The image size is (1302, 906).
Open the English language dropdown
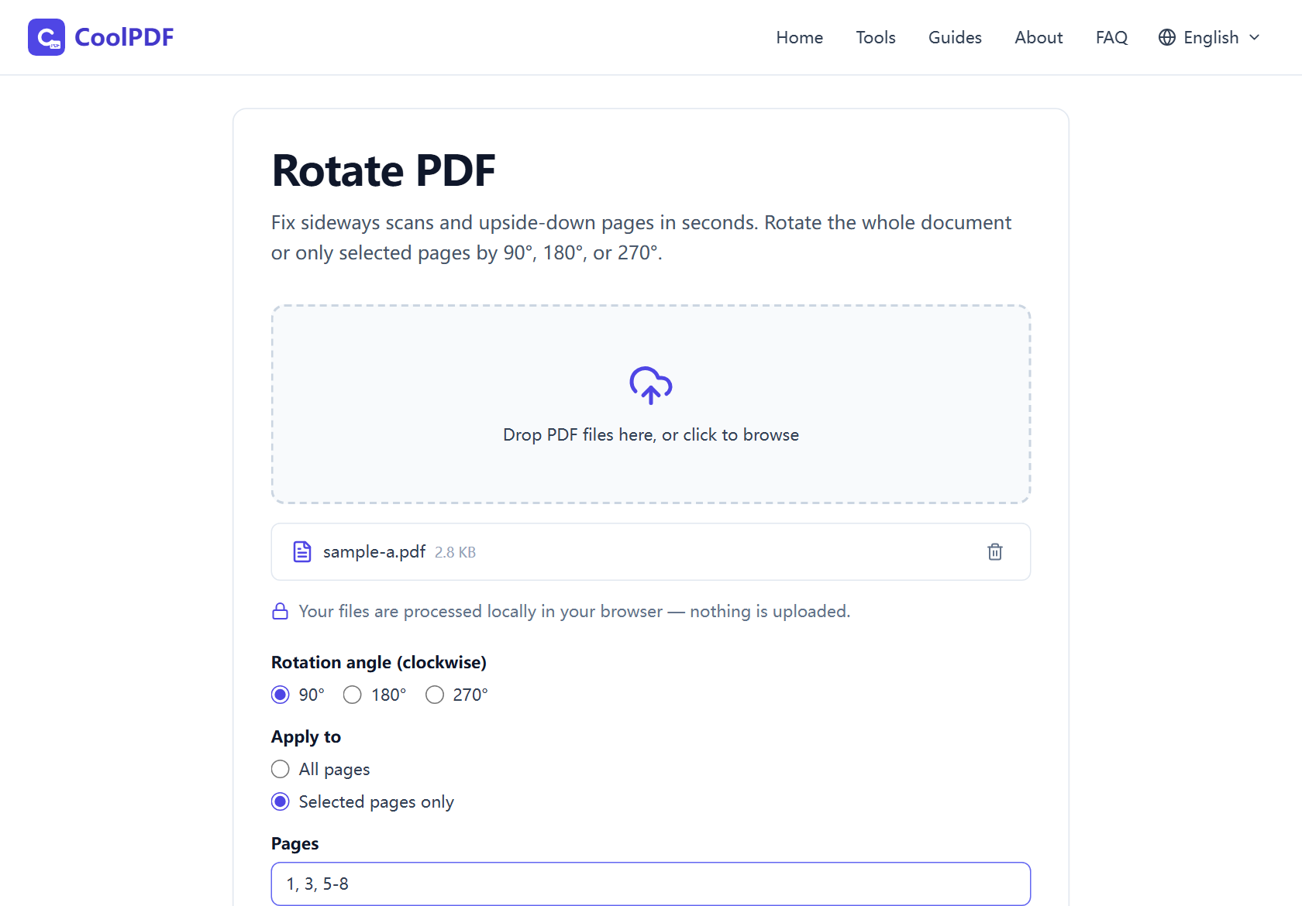(x=1210, y=37)
